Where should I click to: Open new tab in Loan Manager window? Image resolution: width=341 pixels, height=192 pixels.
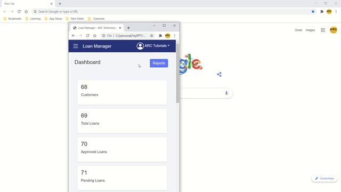(128, 28)
